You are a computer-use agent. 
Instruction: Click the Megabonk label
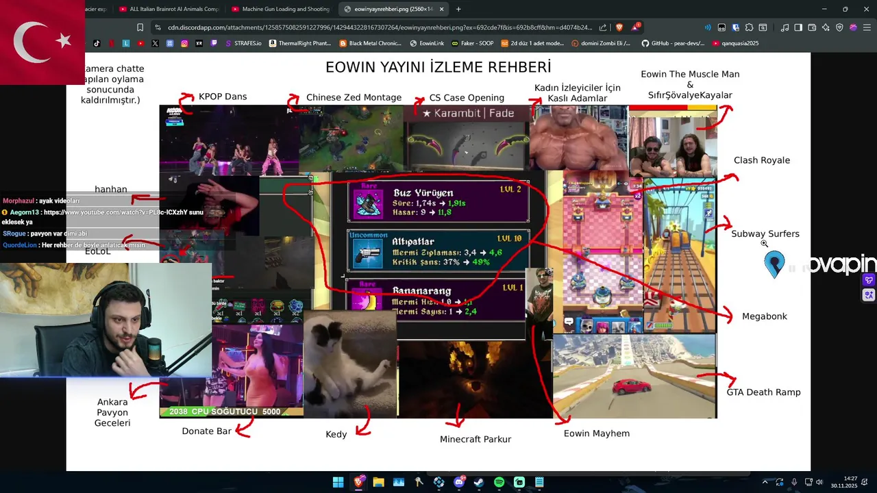click(765, 316)
